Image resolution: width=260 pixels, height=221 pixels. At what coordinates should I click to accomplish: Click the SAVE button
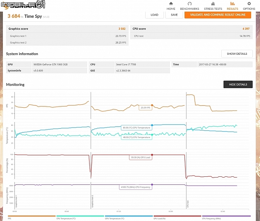tap(174, 15)
